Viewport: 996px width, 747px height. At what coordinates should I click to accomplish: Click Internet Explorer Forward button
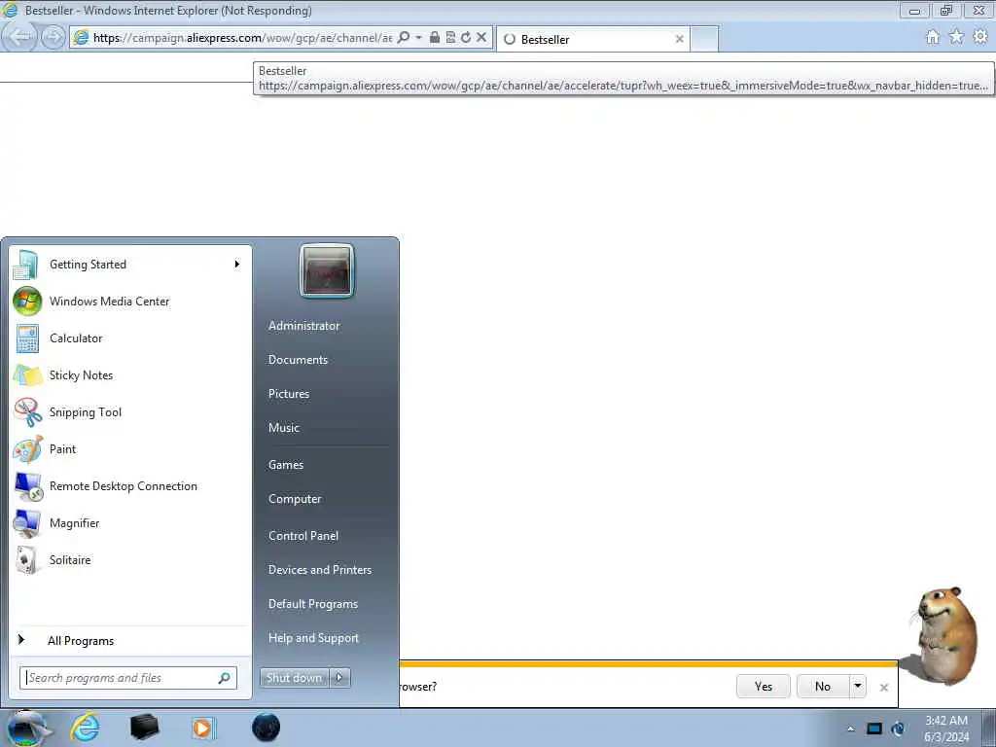[53, 37]
